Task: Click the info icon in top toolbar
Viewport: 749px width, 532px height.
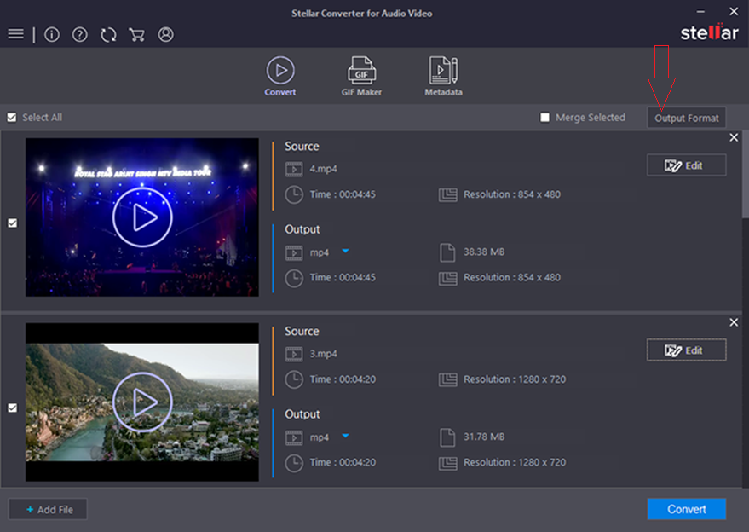Action: (x=52, y=34)
